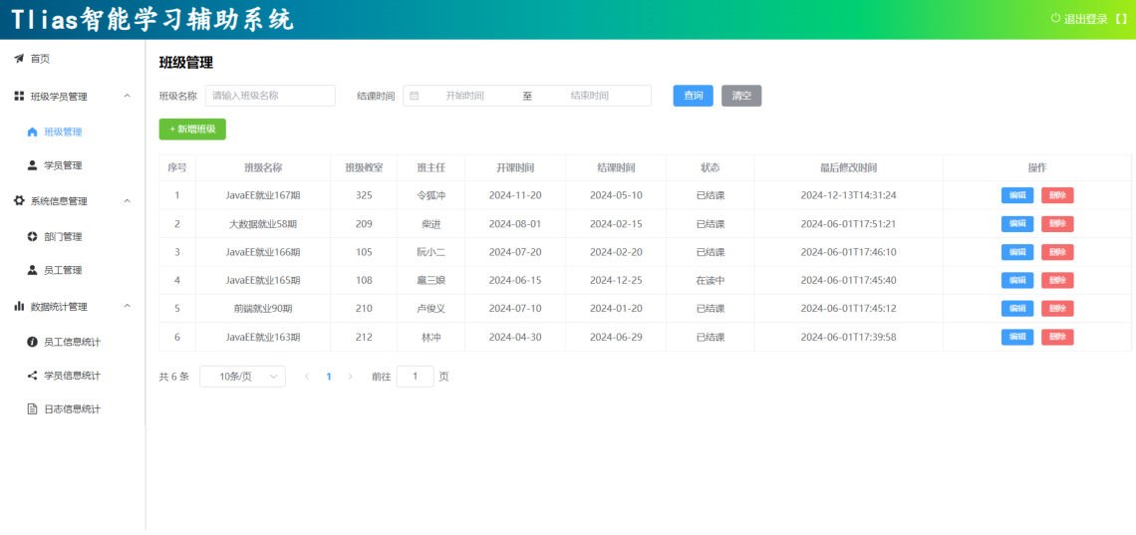Delete the JavaEE就业167期 row
This screenshot has height=535, width=1136.
(x=1057, y=195)
